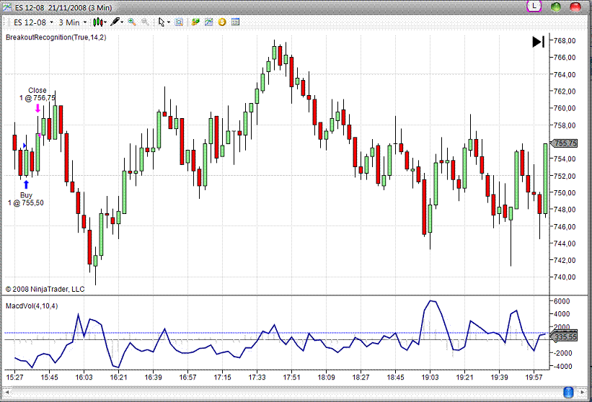This screenshot has width=592, height=402.
Task: Click the 746,00 price axis label
Action: tap(565, 227)
